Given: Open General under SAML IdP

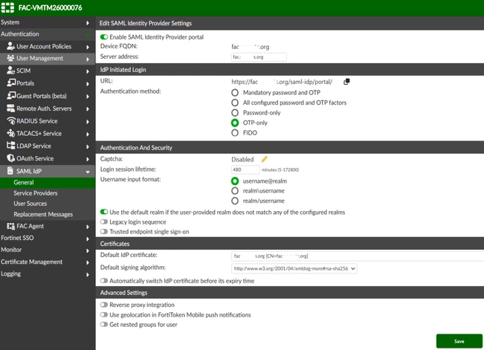Looking at the screenshot, I should click(48, 182).
